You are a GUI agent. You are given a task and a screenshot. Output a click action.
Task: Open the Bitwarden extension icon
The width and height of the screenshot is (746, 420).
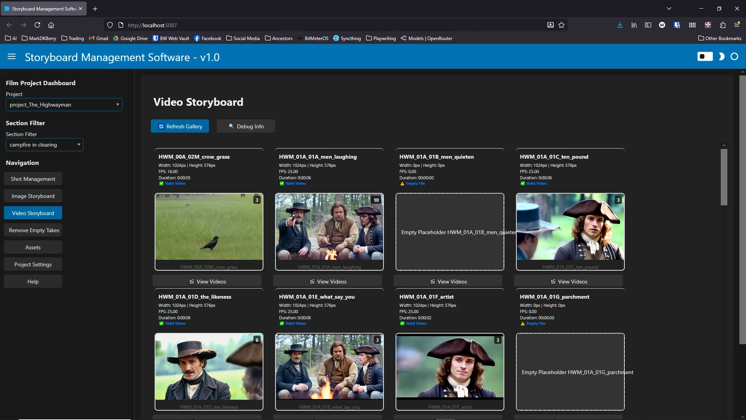(x=677, y=25)
